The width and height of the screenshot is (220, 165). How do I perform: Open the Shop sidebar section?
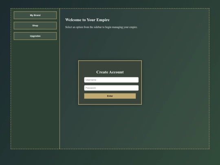tap(35, 26)
